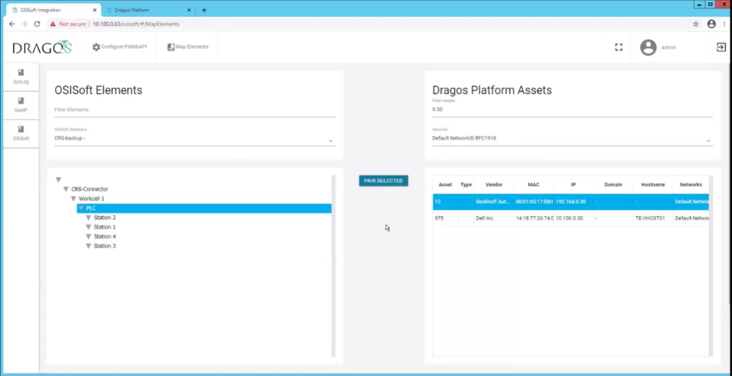Expand the Station 4 arrow

[88, 237]
